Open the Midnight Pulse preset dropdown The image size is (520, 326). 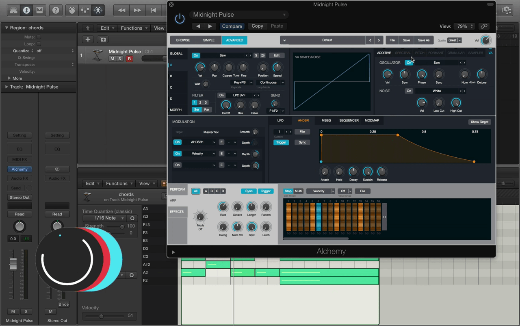[x=240, y=15]
